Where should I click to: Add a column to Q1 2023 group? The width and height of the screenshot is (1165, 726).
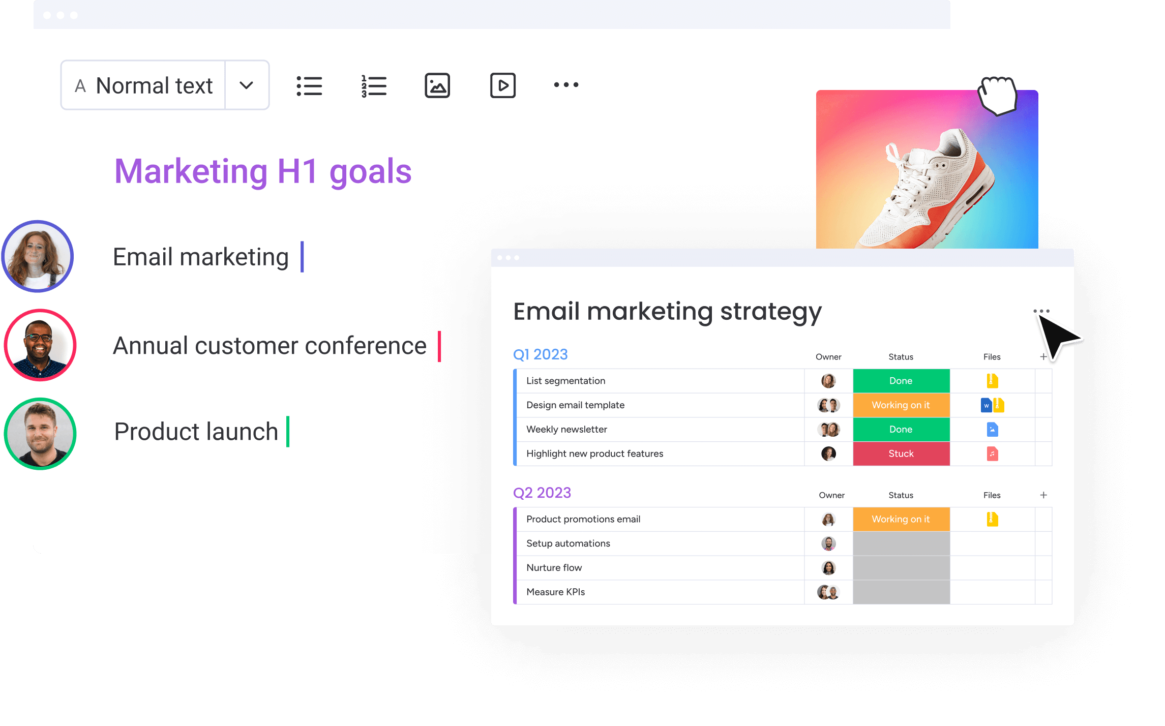point(1043,357)
